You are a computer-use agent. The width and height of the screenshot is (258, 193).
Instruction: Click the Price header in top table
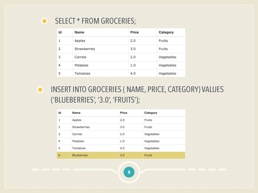click(x=135, y=32)
